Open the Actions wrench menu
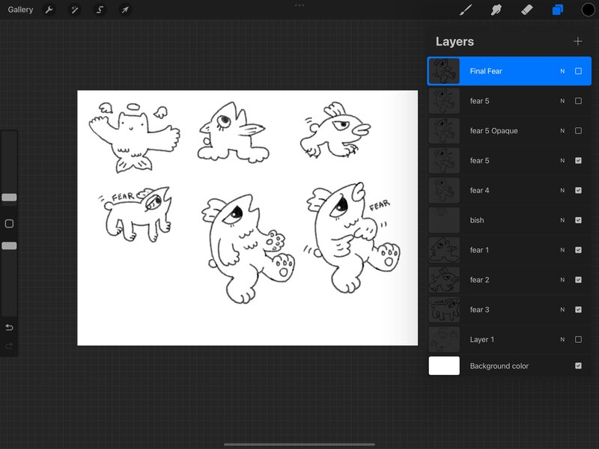This screenshot has height=449, width=599. pos(49,10)
